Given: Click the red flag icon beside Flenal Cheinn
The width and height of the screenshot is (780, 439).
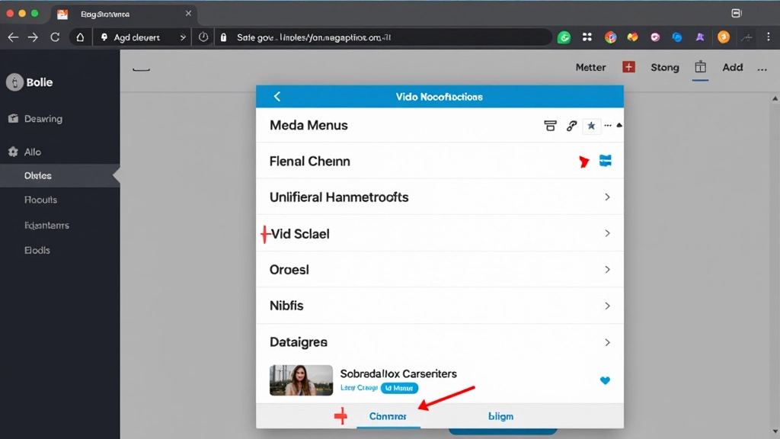Looking at the screenshot, I should click(583, 161).
